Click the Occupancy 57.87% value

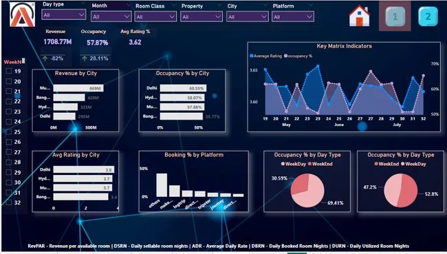pos(98,43)
